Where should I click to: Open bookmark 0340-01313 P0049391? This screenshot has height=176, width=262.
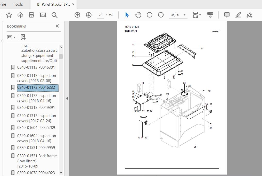(x=36, y=108)
